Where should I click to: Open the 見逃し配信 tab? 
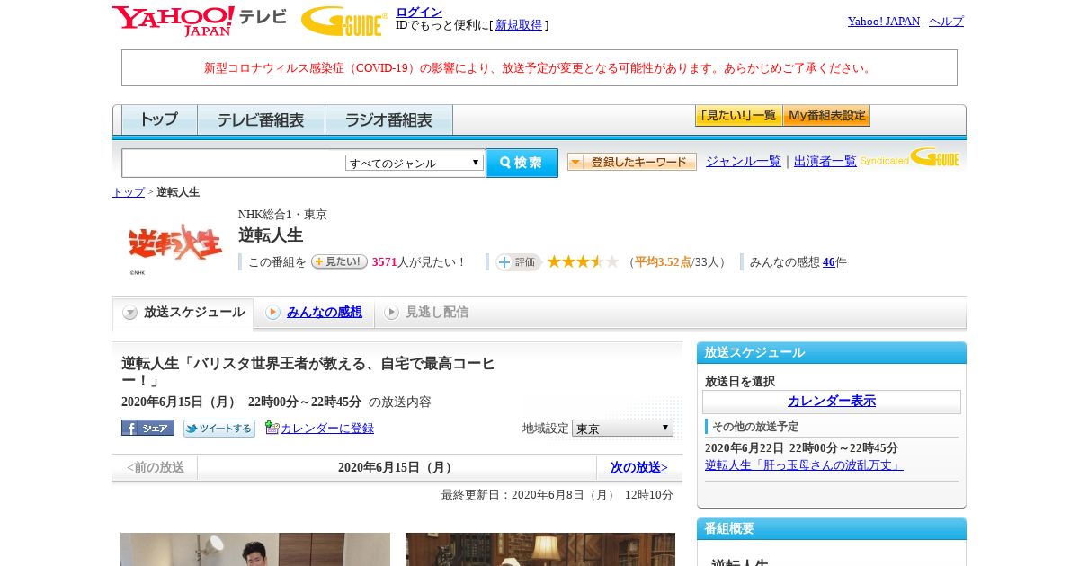tap(436, 313)
